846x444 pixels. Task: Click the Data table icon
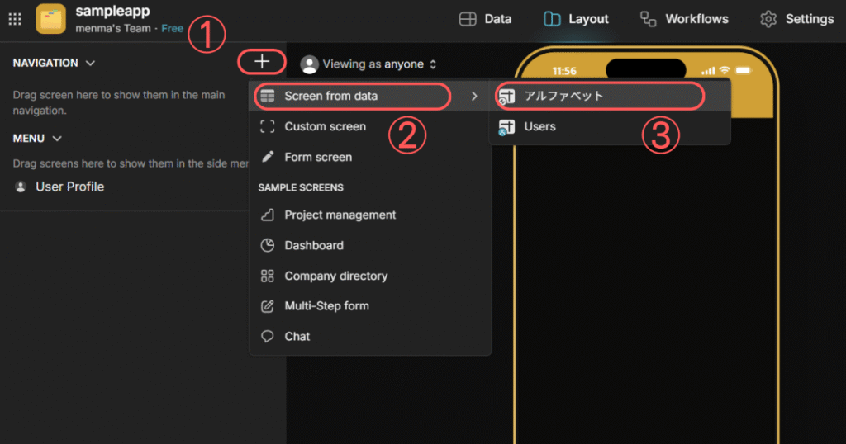(x=468, y=19)
